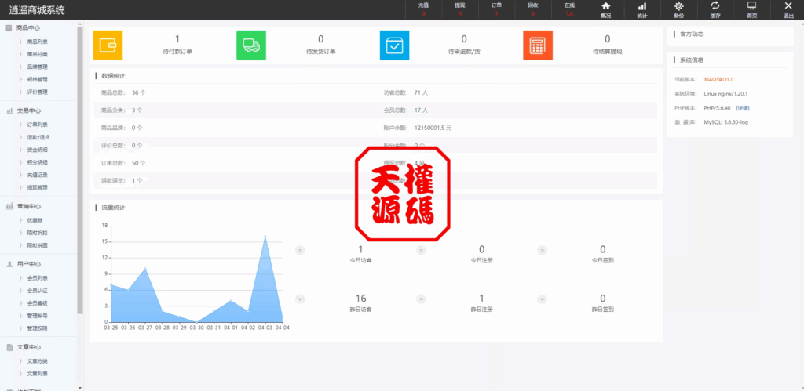Open 管理帐号 in the sidebar
The image size is (804, 391).
[38, 316]
